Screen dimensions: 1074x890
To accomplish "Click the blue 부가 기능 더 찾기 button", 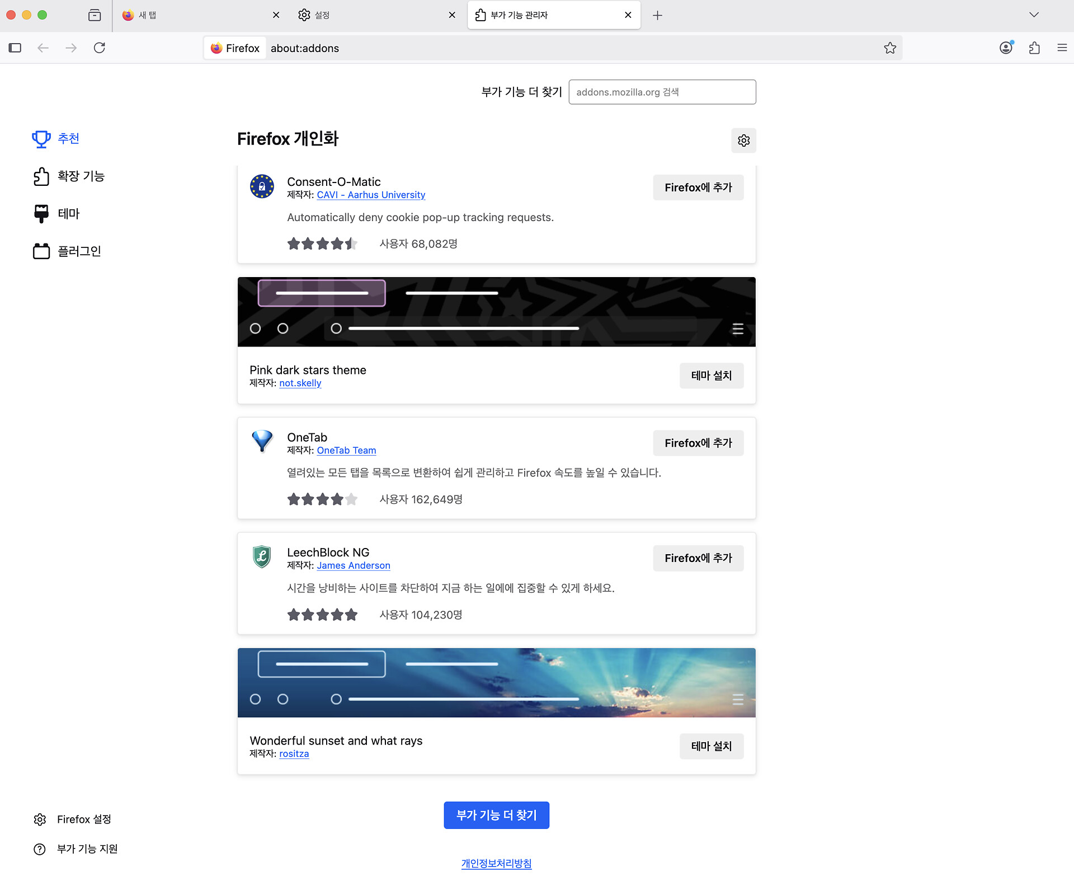I will point(496,815).
